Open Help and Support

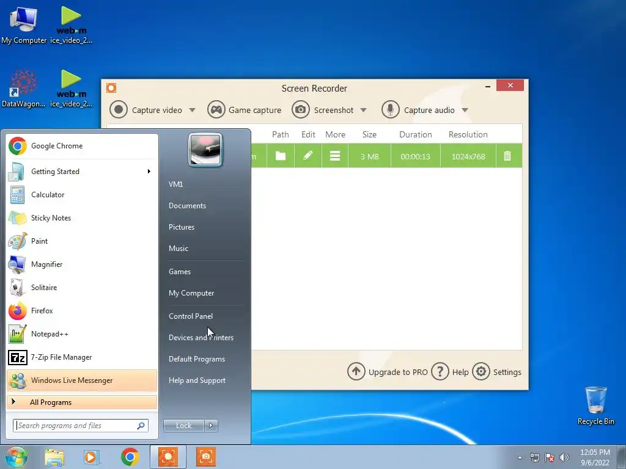(x=197, y=380)
